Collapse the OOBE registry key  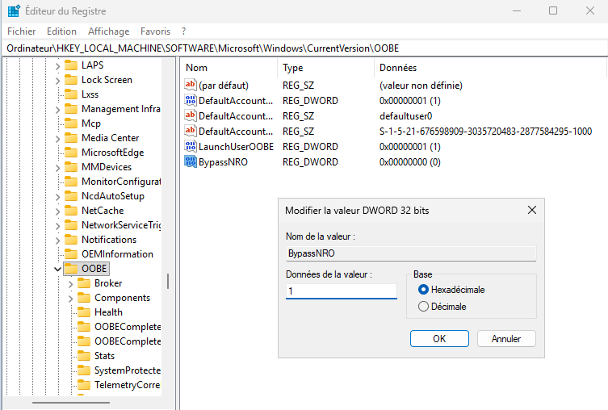pos(57,269)
